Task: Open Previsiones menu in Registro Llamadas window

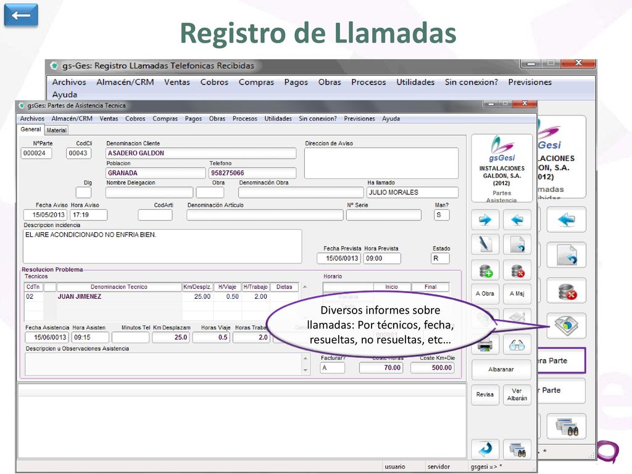Action: [530, 82]
